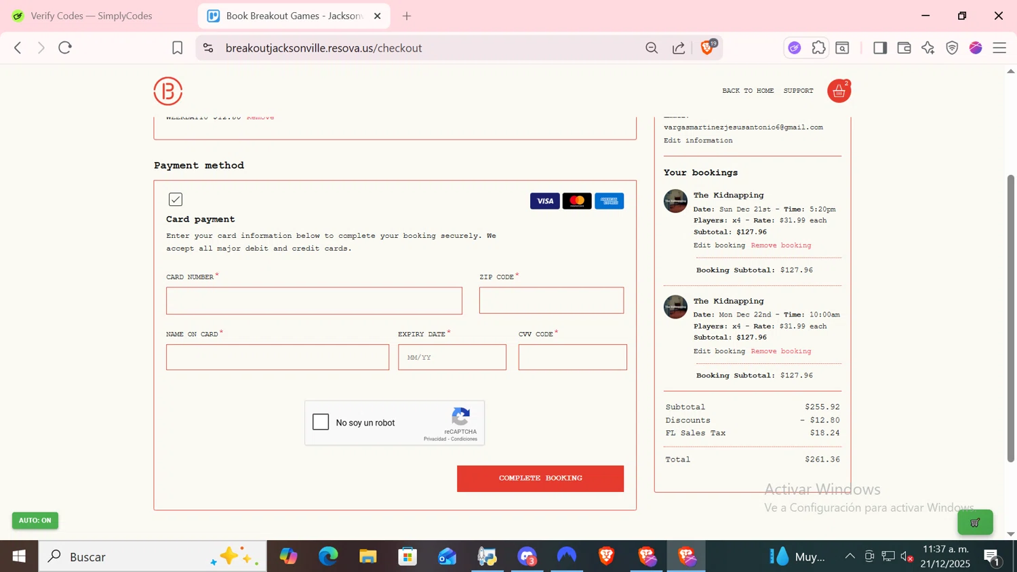Open the Support page link
Image resolution: width=1017 pixels, height=572 pixels.
tap(799, 91)
